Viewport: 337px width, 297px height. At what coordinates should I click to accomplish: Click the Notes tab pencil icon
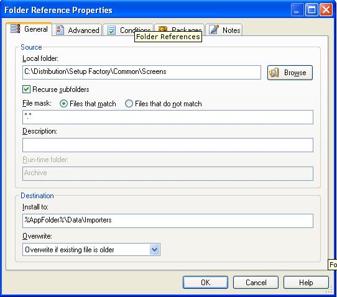coord(214,29)
